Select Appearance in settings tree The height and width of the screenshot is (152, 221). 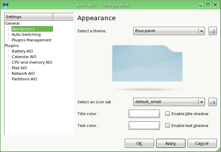click(32, 29)
